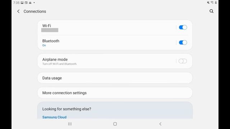Open search with the magnifier icon
The width and height of the screenshot is (230, 129).
point(211,11)
